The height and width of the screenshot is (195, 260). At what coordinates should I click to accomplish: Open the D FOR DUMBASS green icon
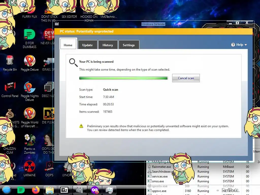(x=29, y=39)
